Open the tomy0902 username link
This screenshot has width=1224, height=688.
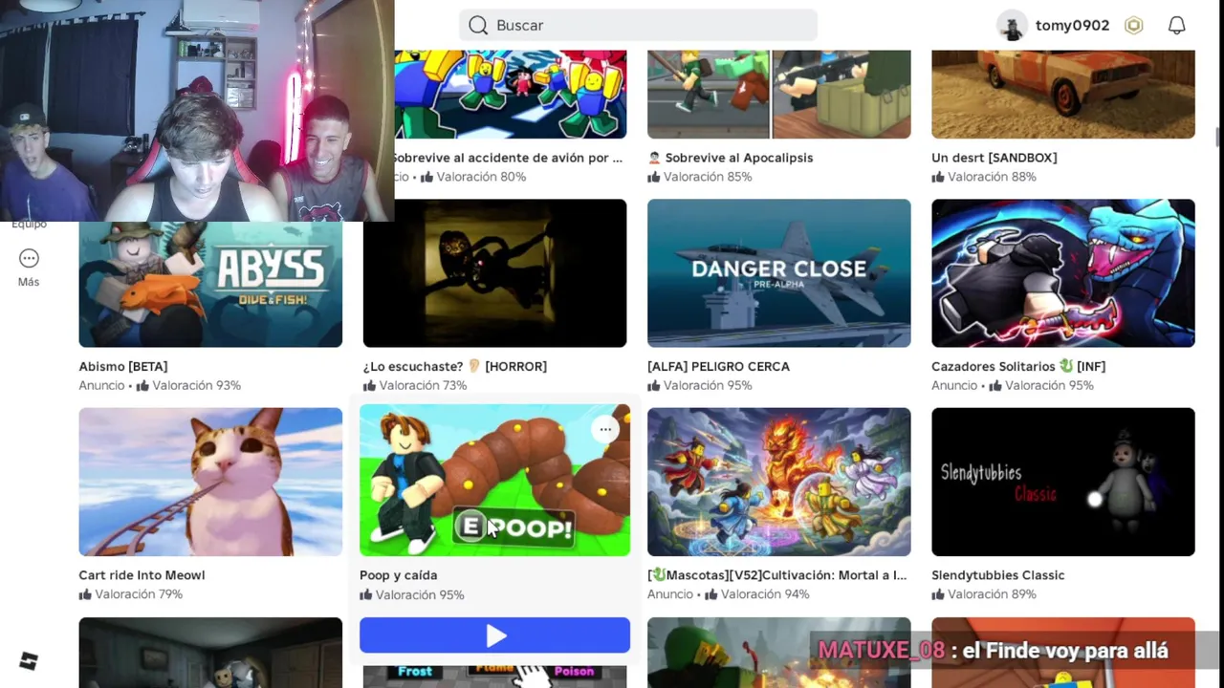tap(1072, 26)
